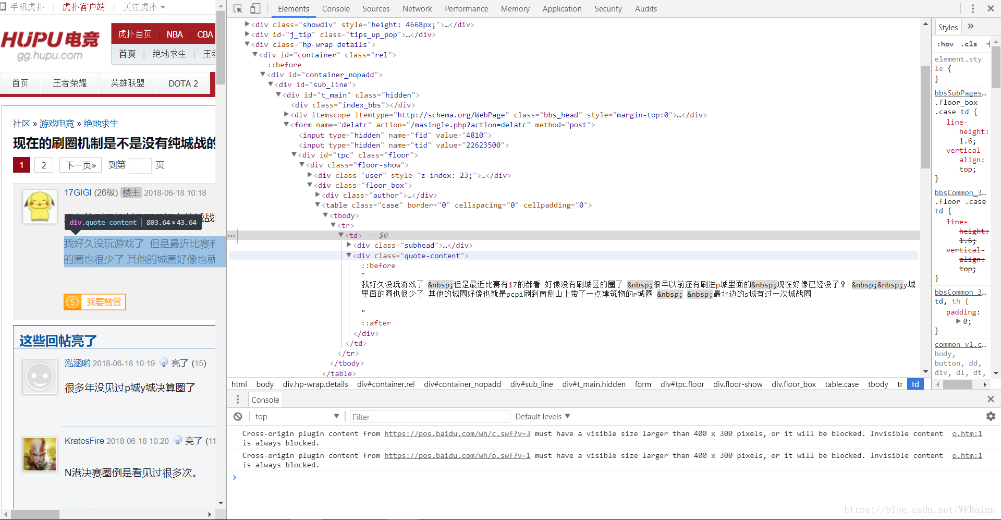Viewport: 1001px width, 520px height.
Task: Open KratosFire's avatar image
Action: (40, 454)
